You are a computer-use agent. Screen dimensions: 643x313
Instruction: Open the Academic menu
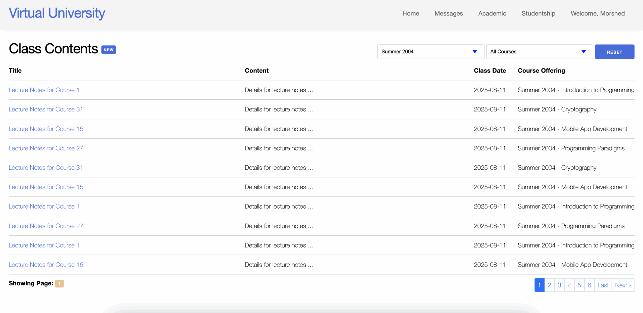tap(492, 14)
